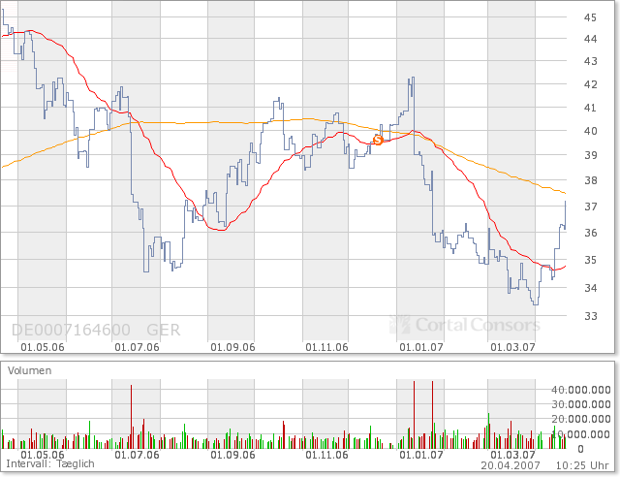Click 01.01.07 date label in volume panel
Screen dimensions: 620x477
coord(421,454)
